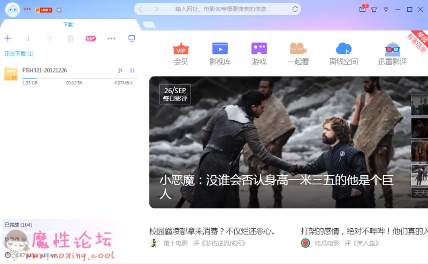Click the 6.87MB/s speed value in the FISH321 row

[x=124, y=83]
